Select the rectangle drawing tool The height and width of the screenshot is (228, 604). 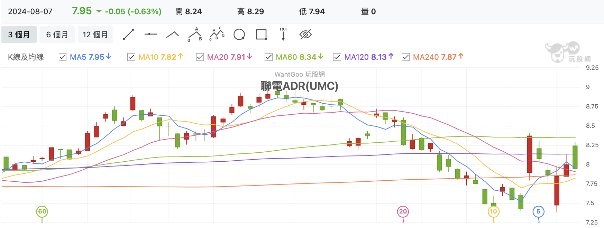[x=261, y=35]
